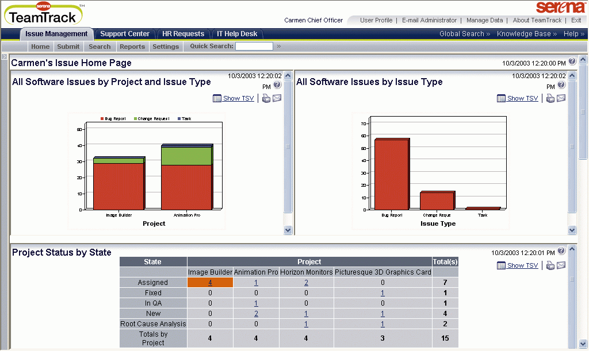Open help for Project and Issue Type report
This screenshot has width=589, height=351.
[x=277, y=85]
